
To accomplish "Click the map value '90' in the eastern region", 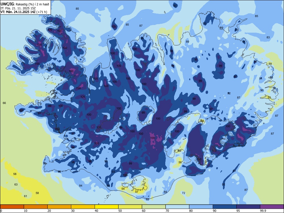I will (262, 90).
